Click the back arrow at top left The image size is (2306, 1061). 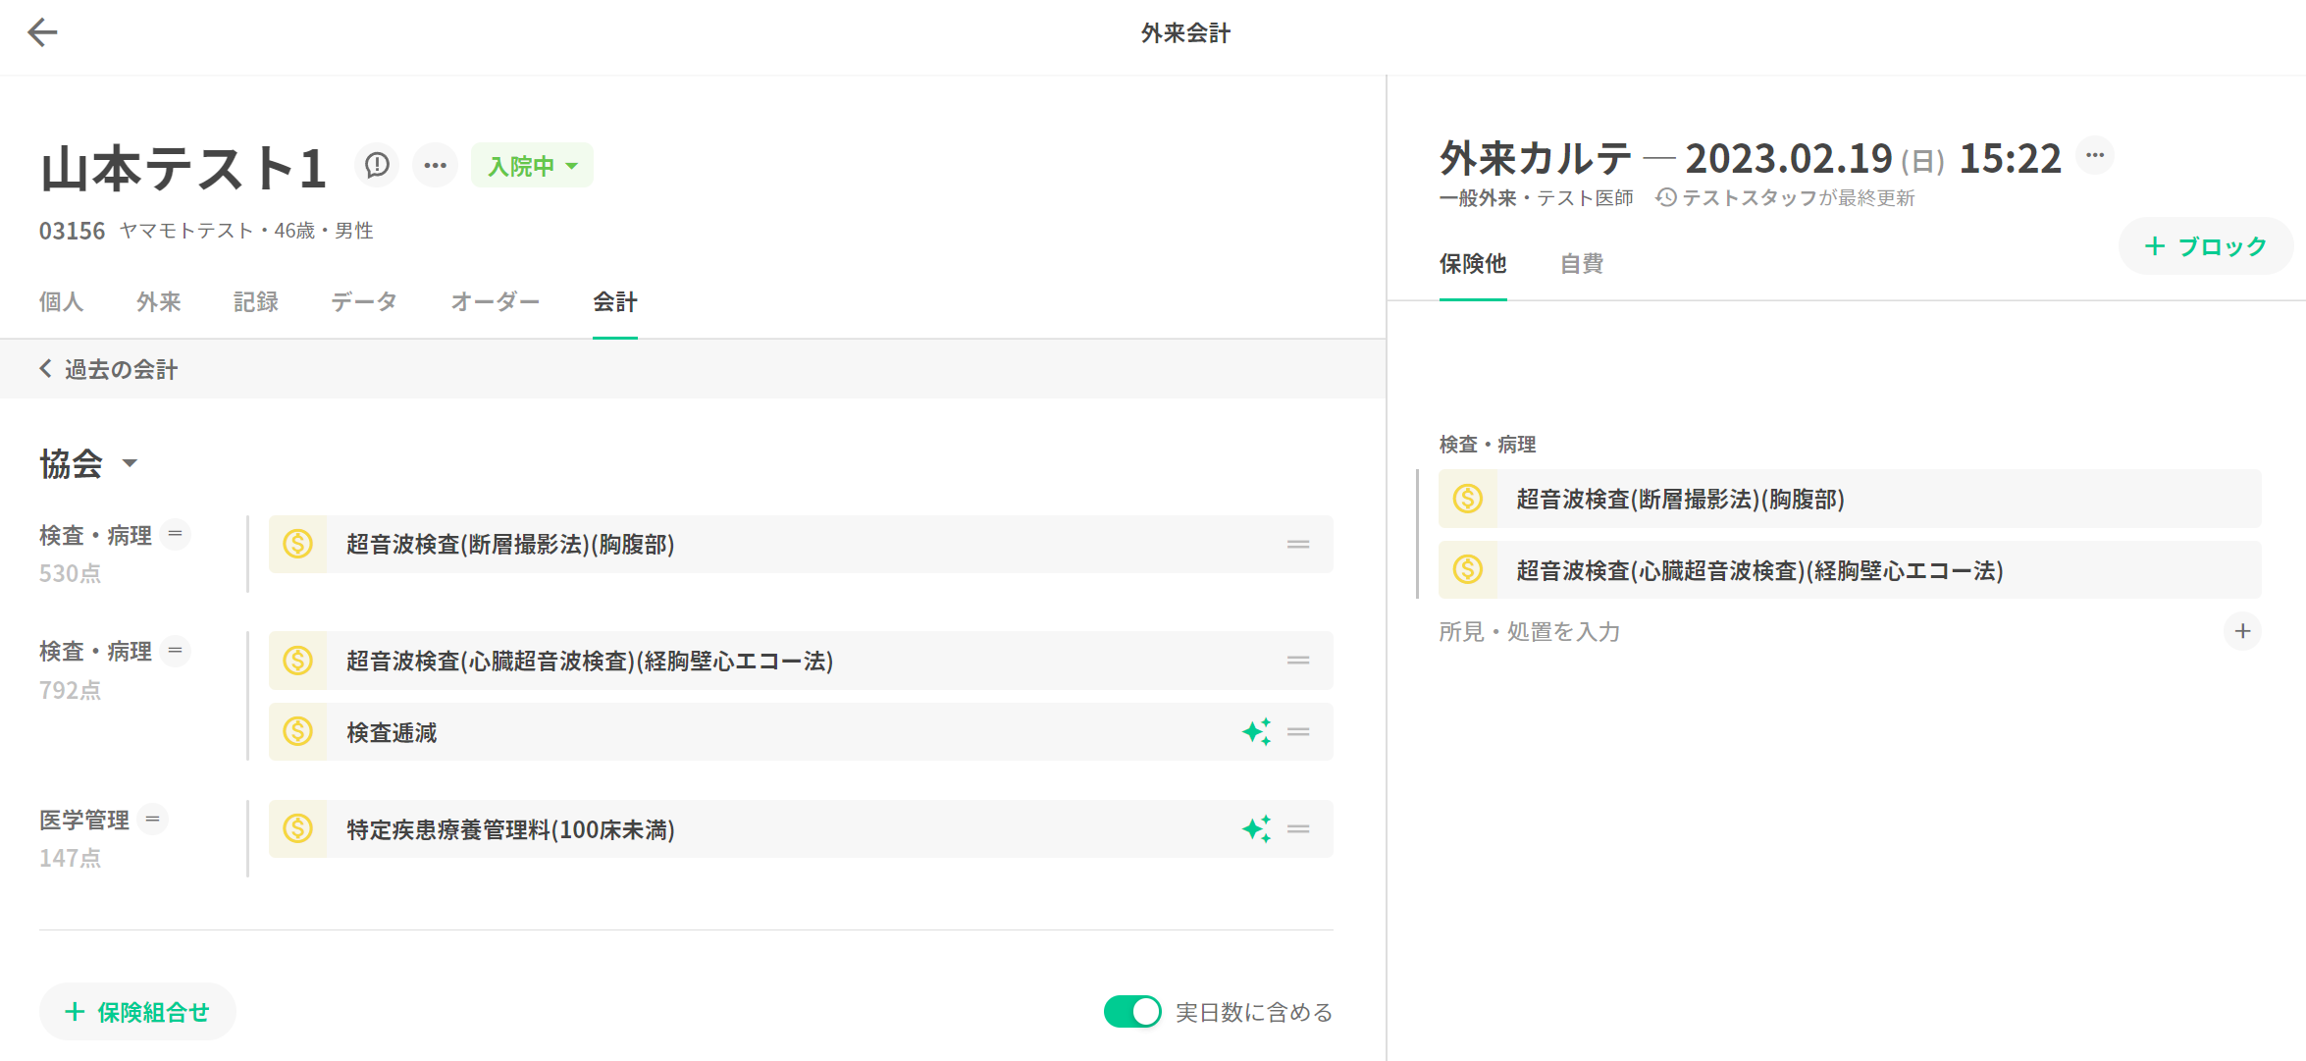click(x=42, y=32)
